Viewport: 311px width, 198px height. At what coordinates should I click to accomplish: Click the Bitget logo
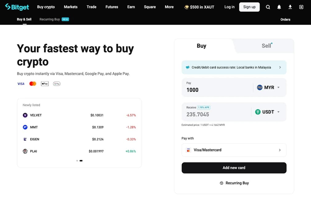[17, 7]
